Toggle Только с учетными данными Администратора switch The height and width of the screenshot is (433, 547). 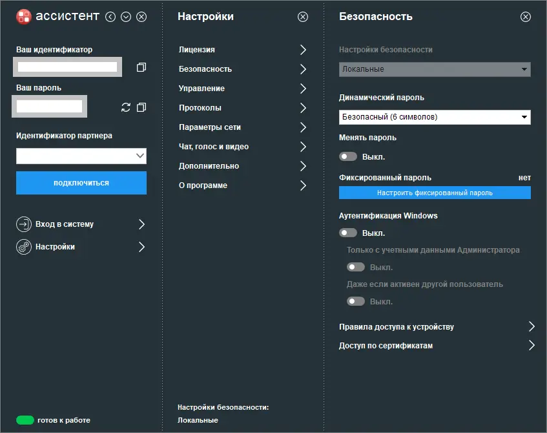(356, 267)
